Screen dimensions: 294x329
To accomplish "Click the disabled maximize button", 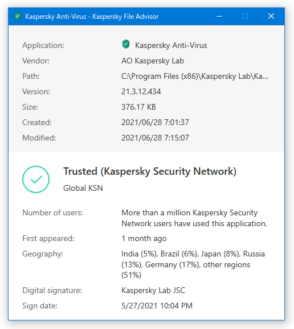I will (245, 16).
